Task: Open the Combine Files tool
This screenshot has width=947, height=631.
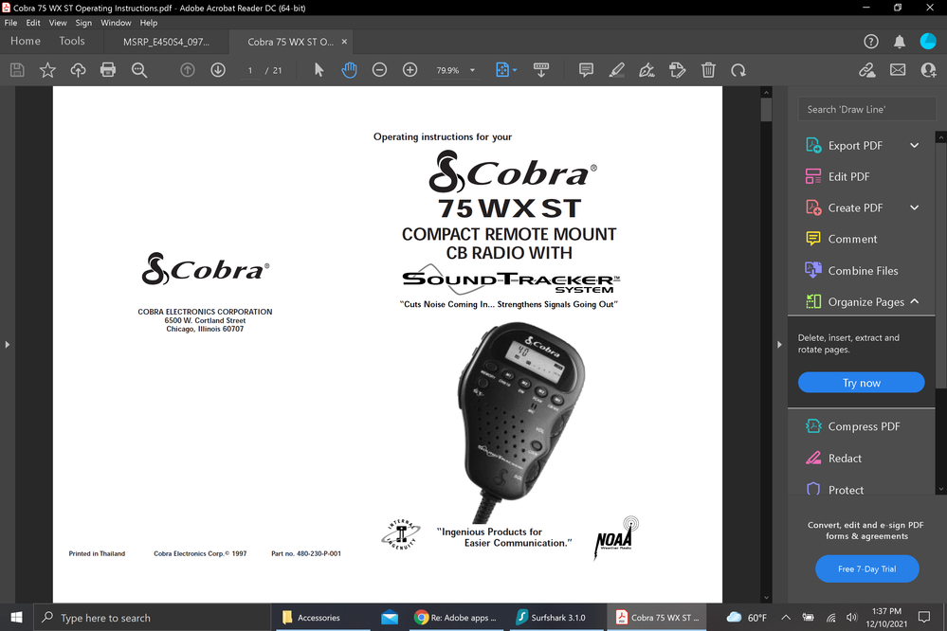Action: (x=863, y=271)
